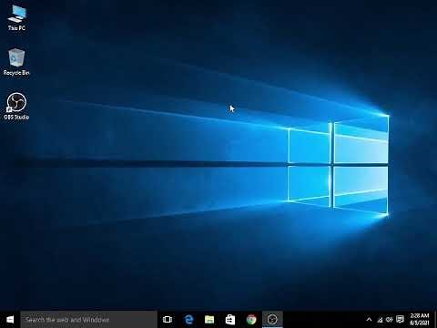Select the This PC desktop icon
Viewport: 437px width, 328px height.
tap(16, 17)
